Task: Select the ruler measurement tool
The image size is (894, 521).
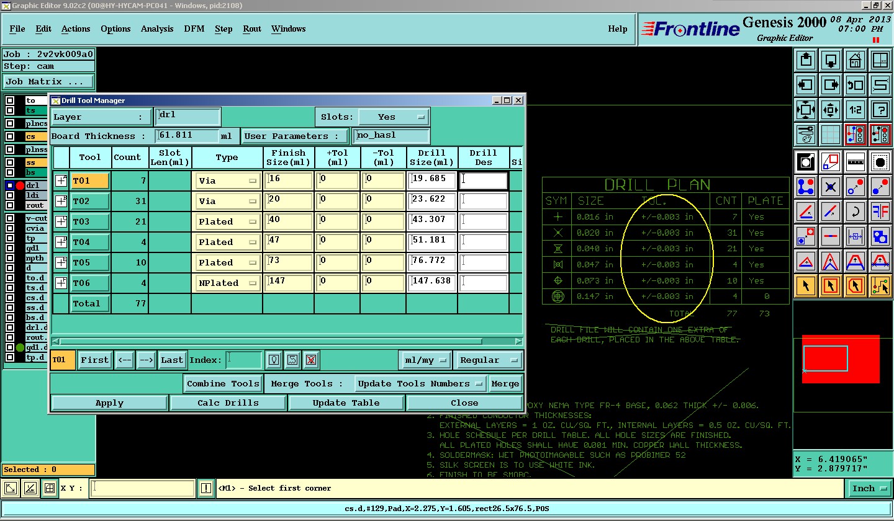Action: (x=855, y=162)
